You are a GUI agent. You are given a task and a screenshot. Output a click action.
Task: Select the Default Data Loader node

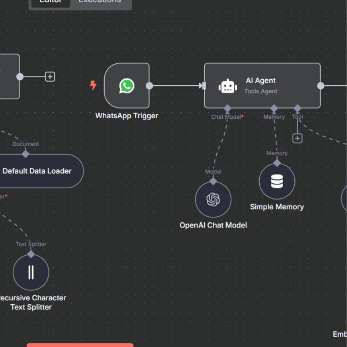(39, 171)
